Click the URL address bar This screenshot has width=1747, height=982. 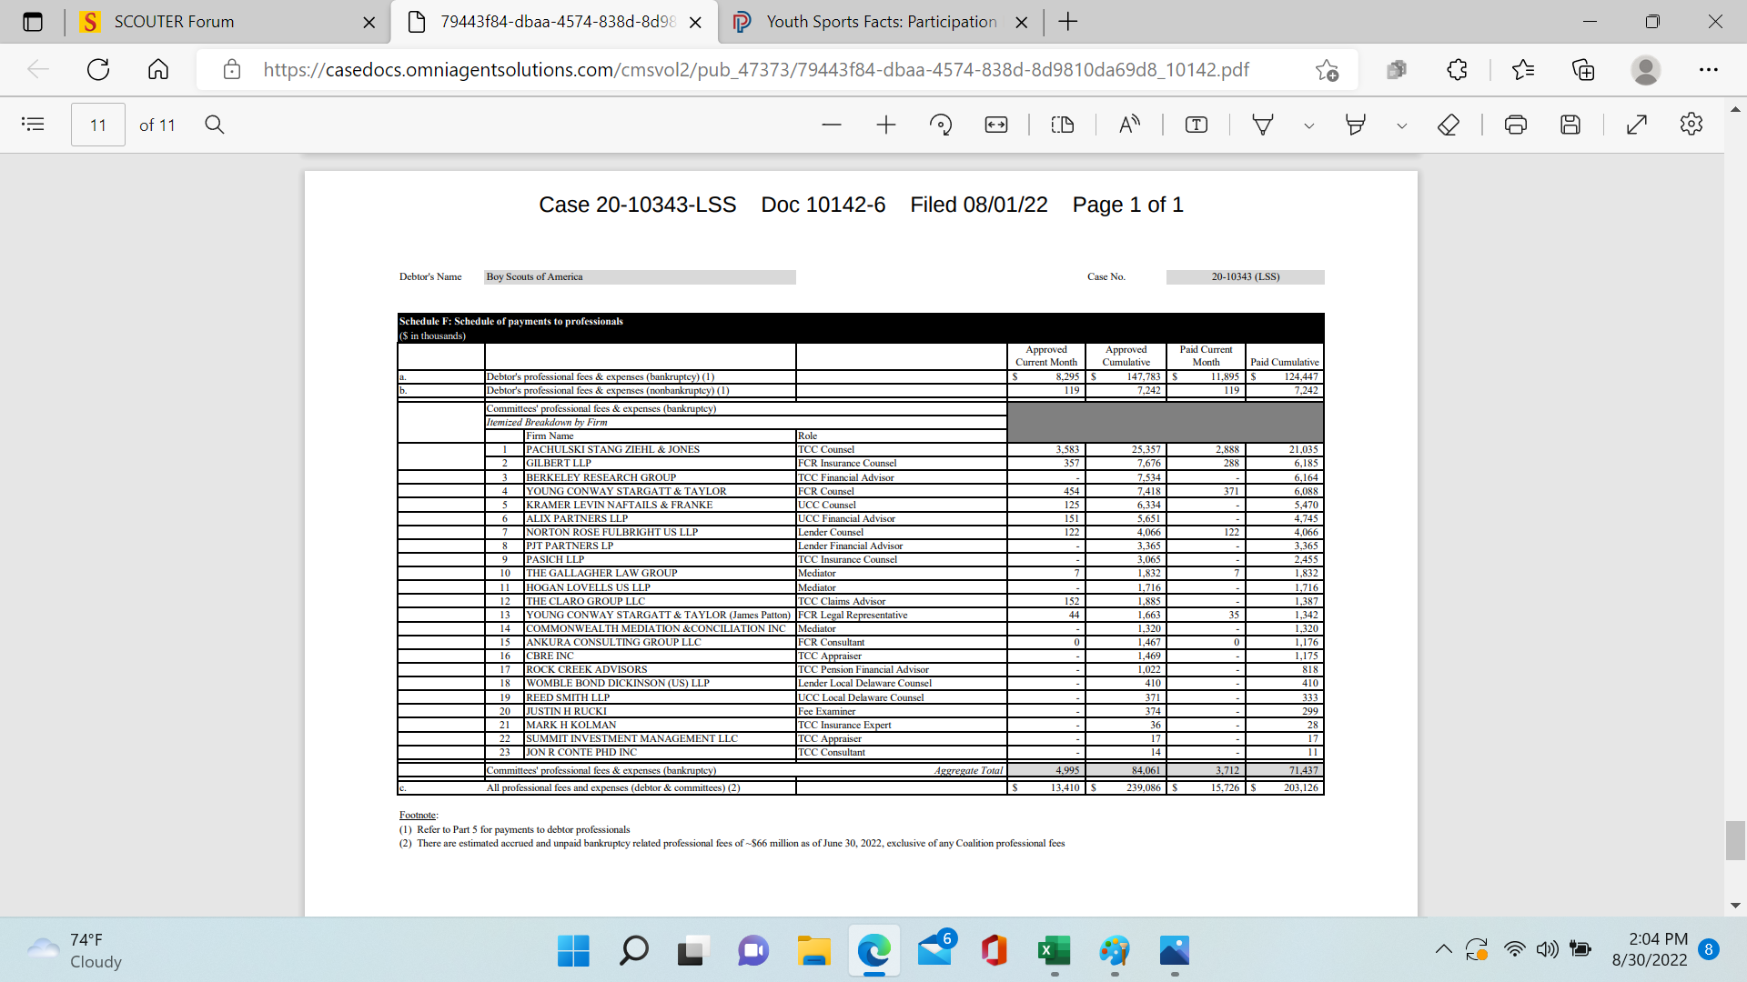[x=755, y=70]
